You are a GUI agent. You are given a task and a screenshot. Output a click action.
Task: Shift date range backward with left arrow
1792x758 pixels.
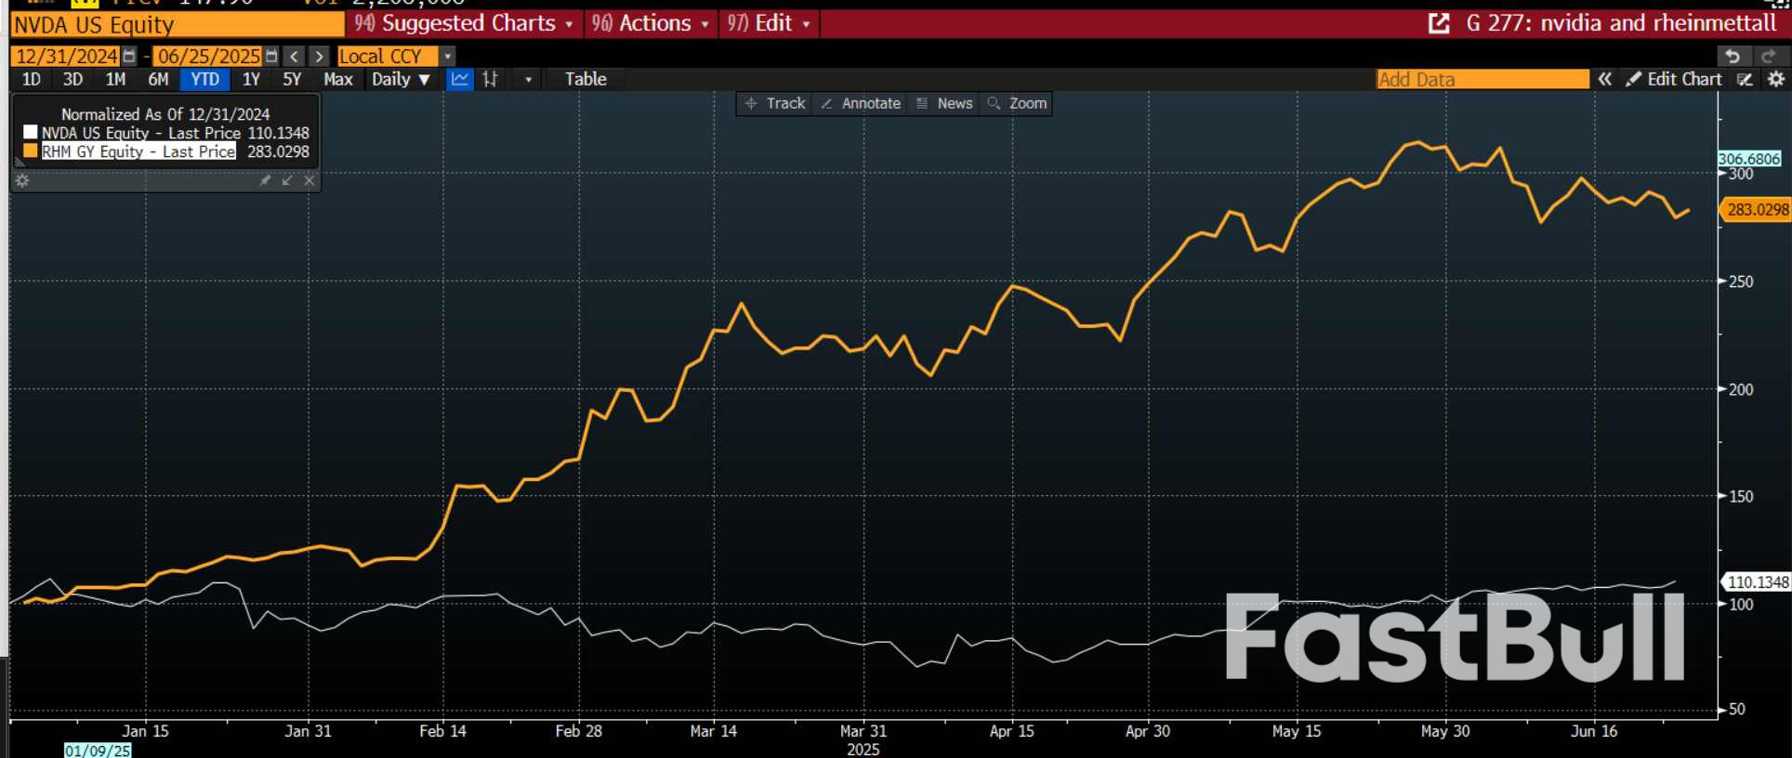click(294, 57)
